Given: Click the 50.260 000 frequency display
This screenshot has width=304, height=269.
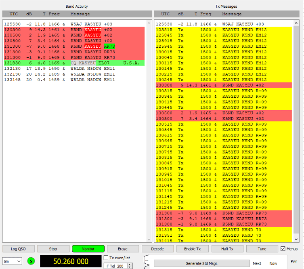Looking at the screenshot, I should point(70,261).
